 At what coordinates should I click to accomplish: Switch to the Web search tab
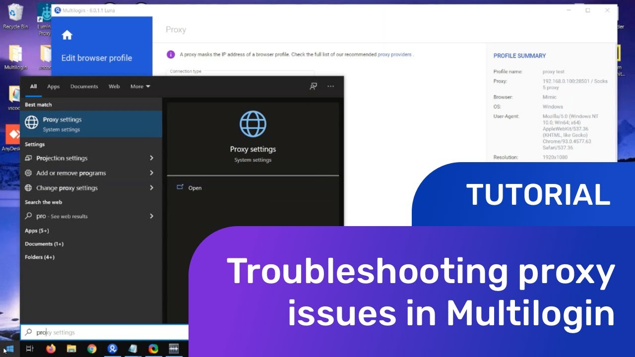(114, 86)
